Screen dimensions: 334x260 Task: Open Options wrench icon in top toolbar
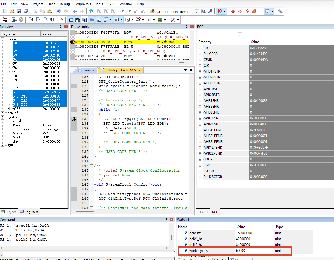coord(280,11)
